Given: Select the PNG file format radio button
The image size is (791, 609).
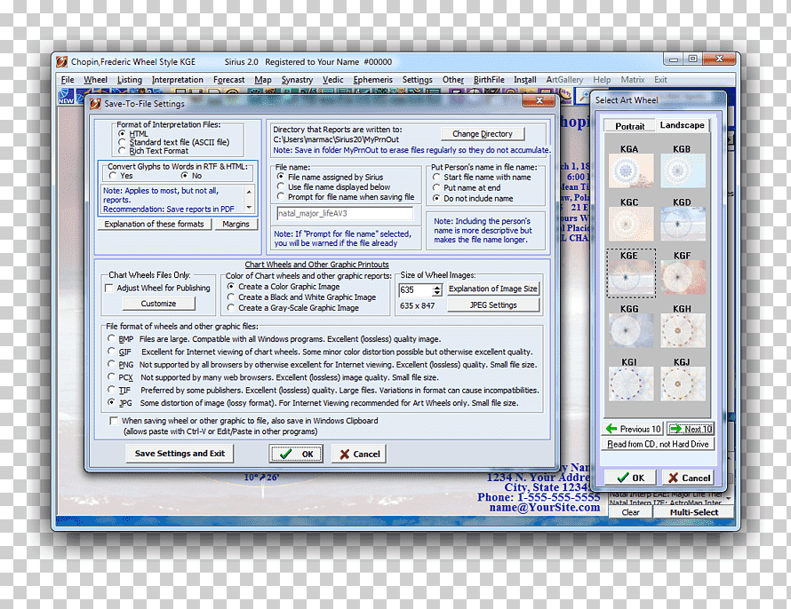Looking at the screenshot, I should [111, 364].
